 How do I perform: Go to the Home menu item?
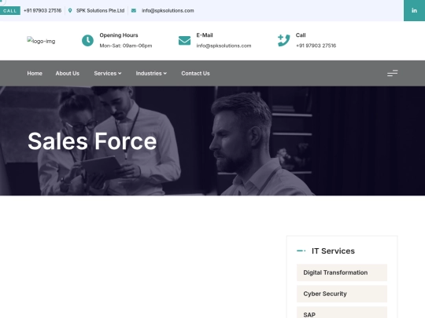tap(35, 73)
